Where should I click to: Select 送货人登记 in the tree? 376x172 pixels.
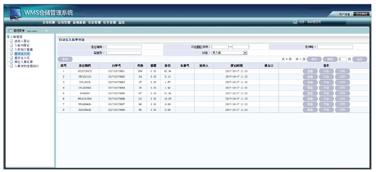tap(22, 41)
